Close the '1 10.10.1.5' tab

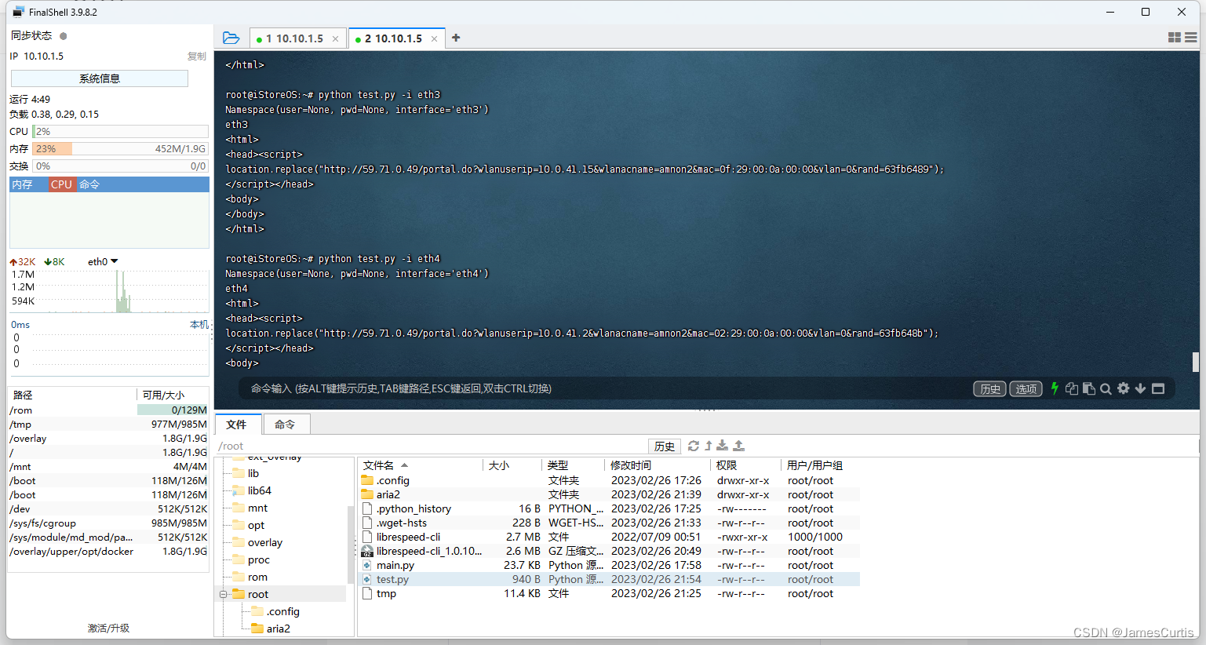point(335,38)
